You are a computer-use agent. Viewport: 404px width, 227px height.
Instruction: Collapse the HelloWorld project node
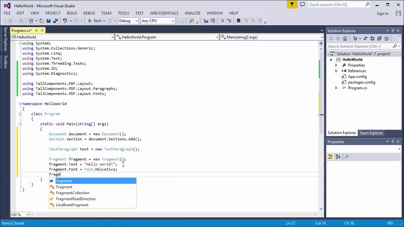pyautogui.click(x=331, y=60)
